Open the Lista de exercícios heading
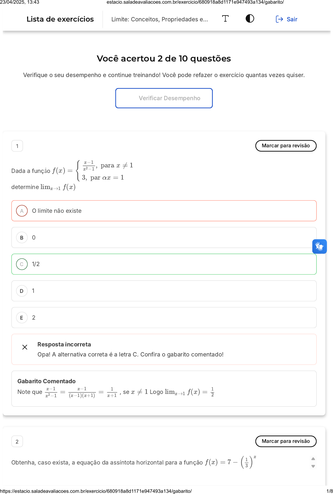The image size is (333, 494). click(60, 19)
